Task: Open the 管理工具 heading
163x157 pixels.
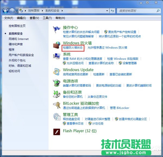Action: [70, 115]
